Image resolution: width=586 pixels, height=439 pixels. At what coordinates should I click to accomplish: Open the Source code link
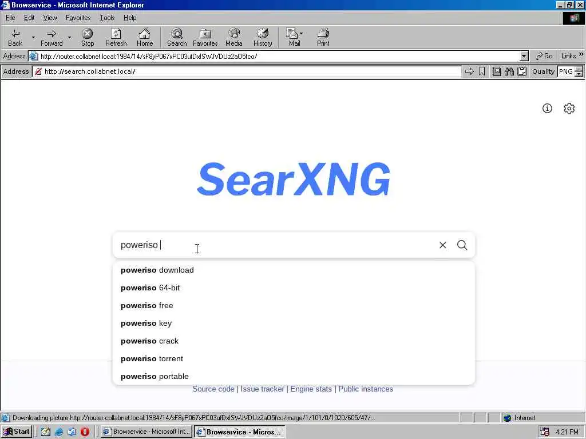[x=213, y=389]
